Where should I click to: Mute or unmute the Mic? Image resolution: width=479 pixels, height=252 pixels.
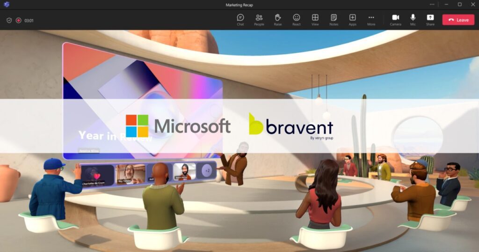click(x=413, y=20)
